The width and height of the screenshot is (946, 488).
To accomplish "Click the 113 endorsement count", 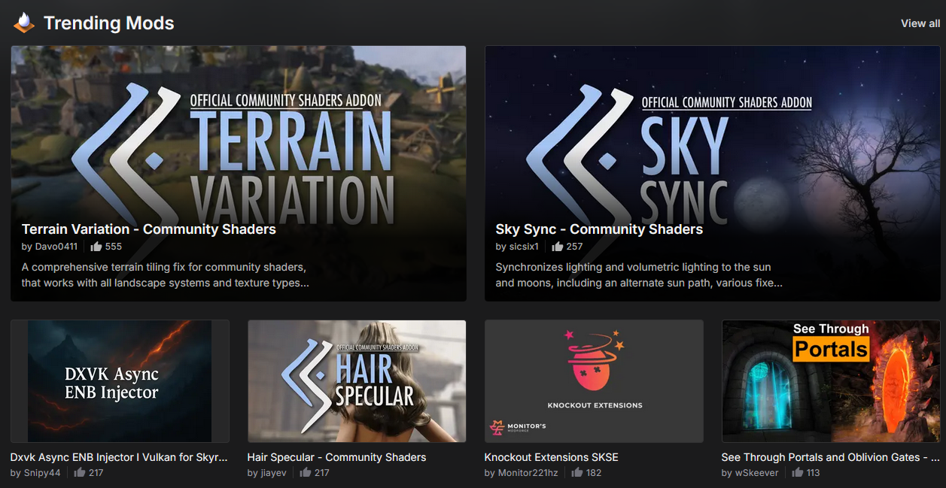I will point(814,473).
